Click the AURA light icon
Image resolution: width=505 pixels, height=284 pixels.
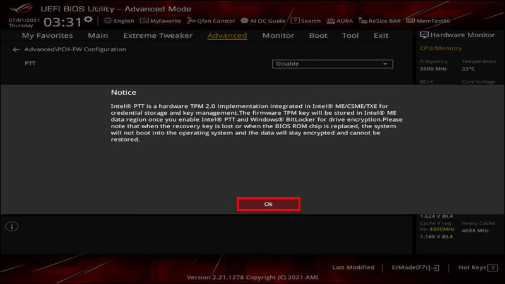pyautogui.click(x=330, y=21)
